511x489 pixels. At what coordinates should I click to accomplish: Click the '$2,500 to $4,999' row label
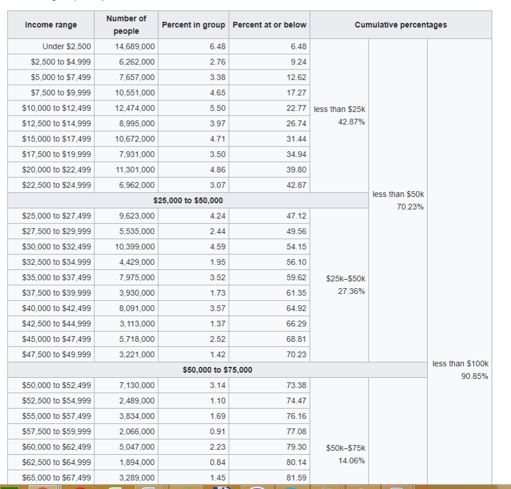[x=61, y=62]
